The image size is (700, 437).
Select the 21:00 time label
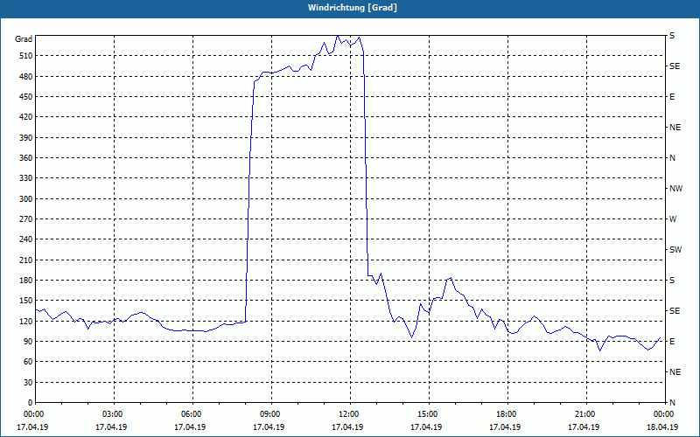(x=584, y=414)
